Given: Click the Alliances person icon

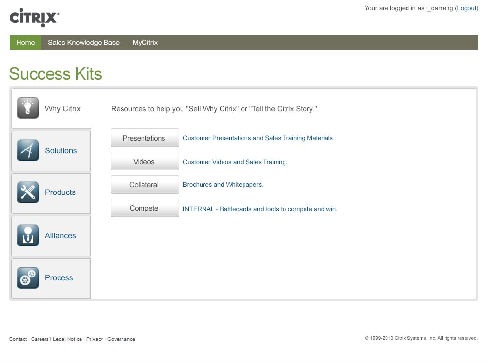Looking at the screenshot, I should [28, 235].
